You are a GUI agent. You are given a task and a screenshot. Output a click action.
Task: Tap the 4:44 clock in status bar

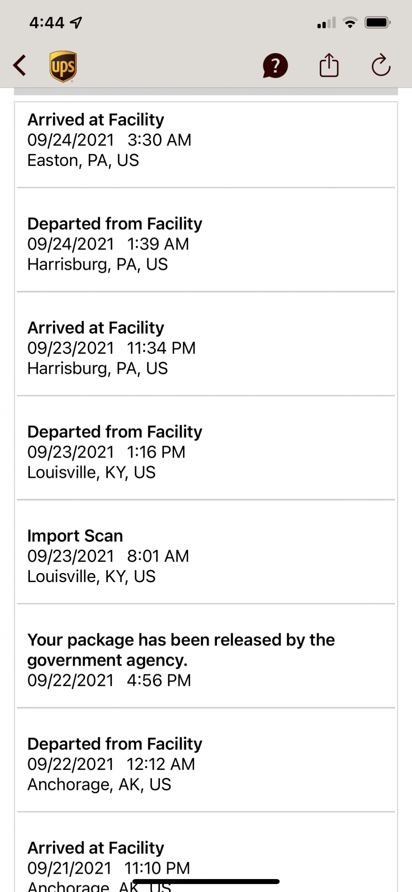click(x=47, y=22)
